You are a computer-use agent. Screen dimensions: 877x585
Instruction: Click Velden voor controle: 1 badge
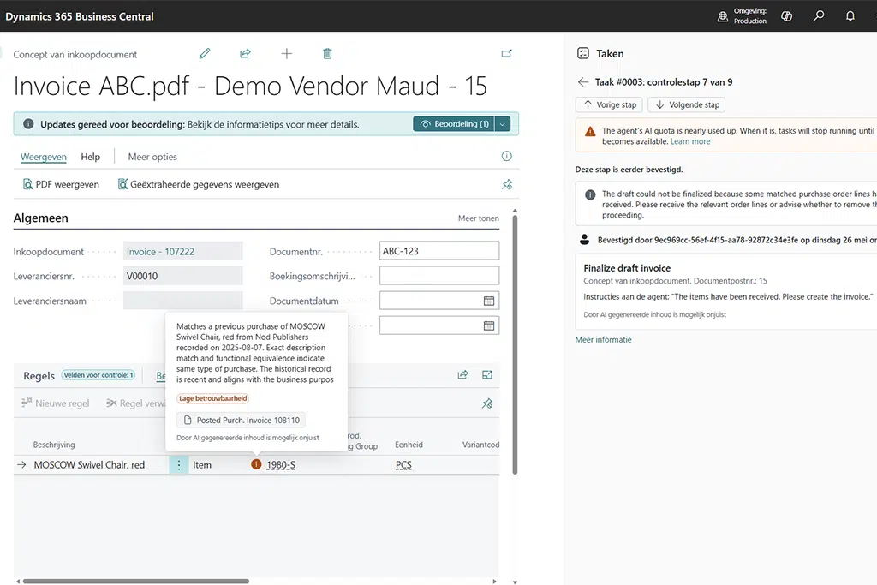coord(98,375)
